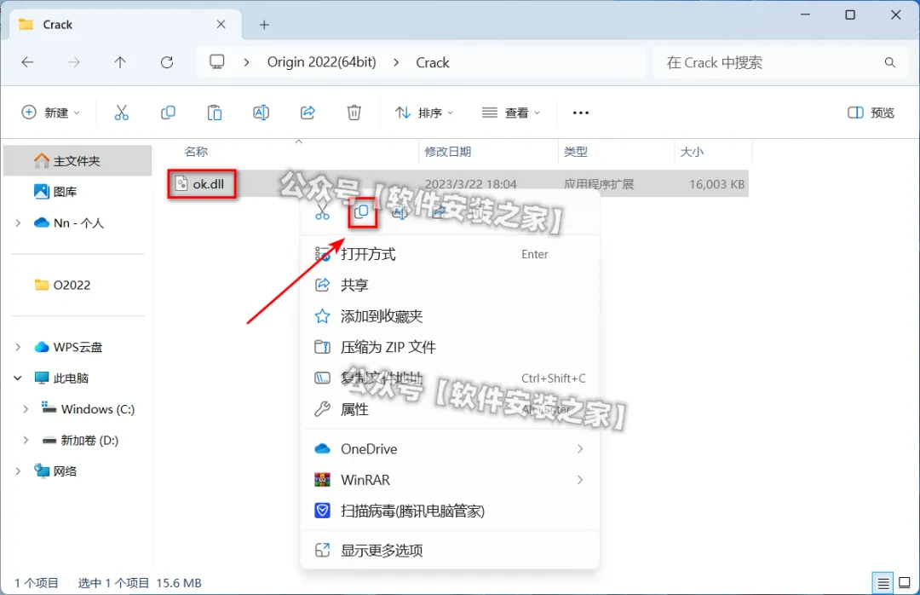920x595 pixels.
Task: Open the toolbar's three-dot more options menu
Action: coord(580,113)
